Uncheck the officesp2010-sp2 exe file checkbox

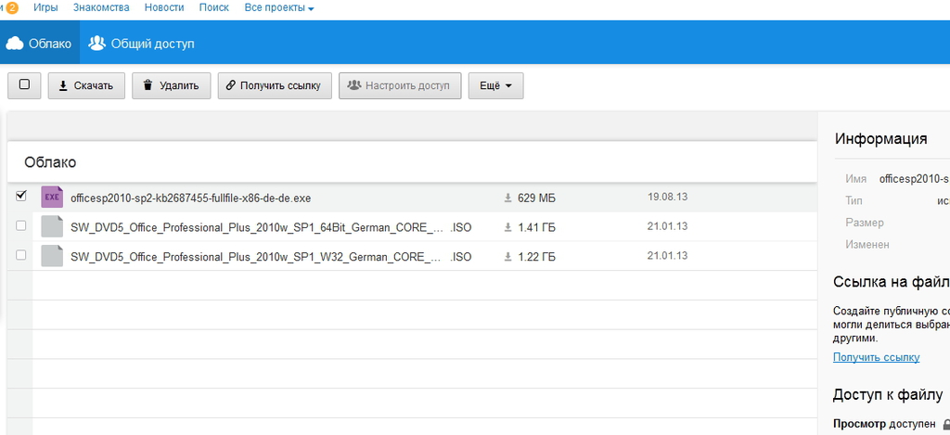click(x=20, y=196)
